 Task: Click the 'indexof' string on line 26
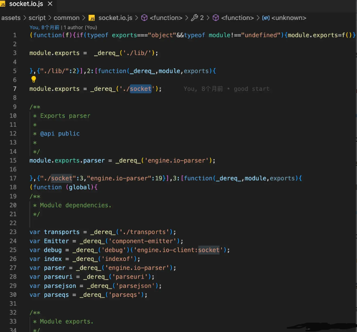pyautogui.click(x=117, y=259)
